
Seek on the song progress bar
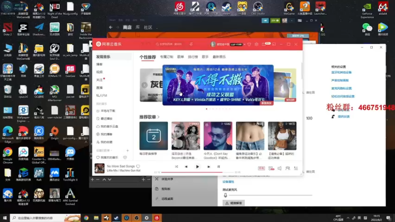point(197,172)
